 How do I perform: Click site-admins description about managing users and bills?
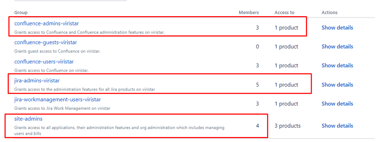coord(119,130)
